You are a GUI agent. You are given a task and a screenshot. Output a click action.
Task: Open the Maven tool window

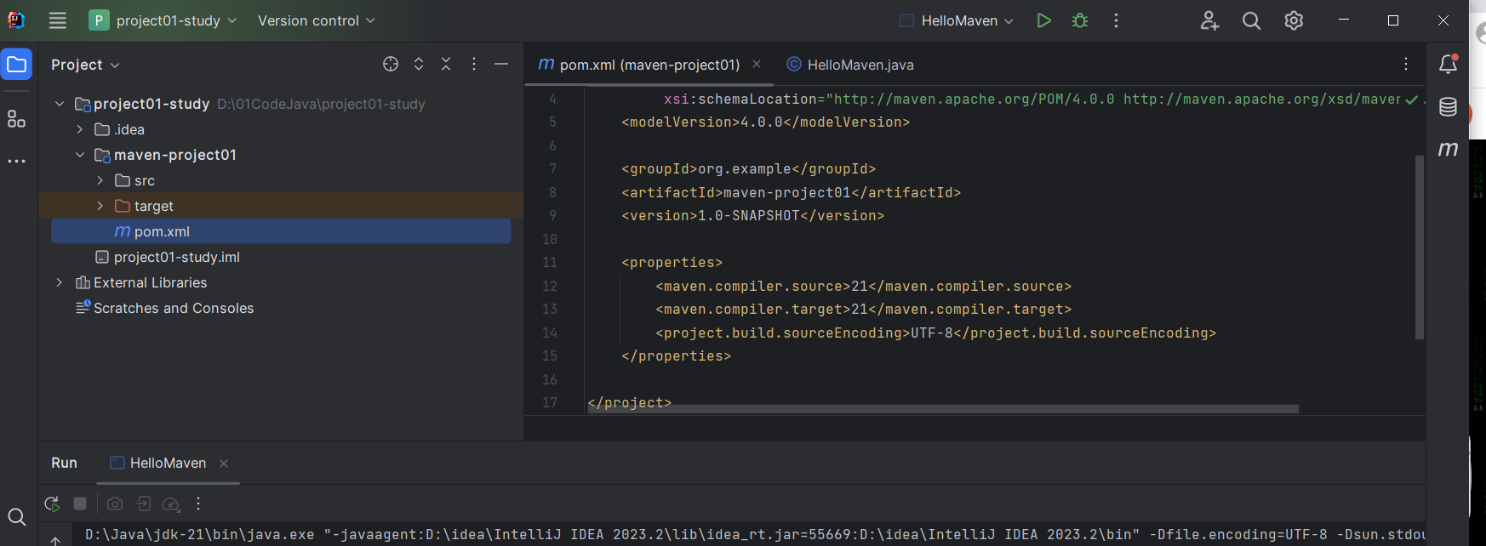[1448, 149]
